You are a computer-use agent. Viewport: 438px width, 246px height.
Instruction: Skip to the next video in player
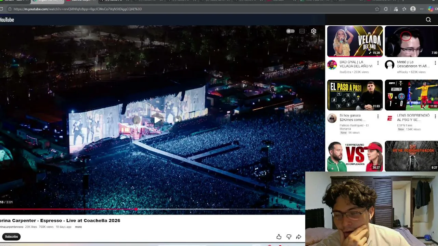pos(178,119)
